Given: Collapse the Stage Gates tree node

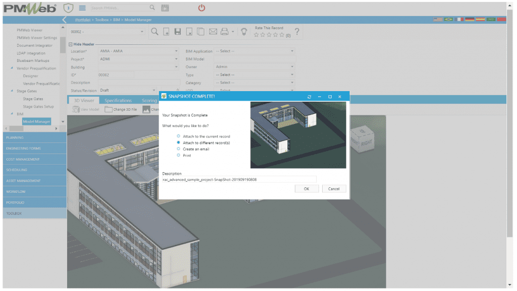Looking at the screenshot, I should 12,91.
